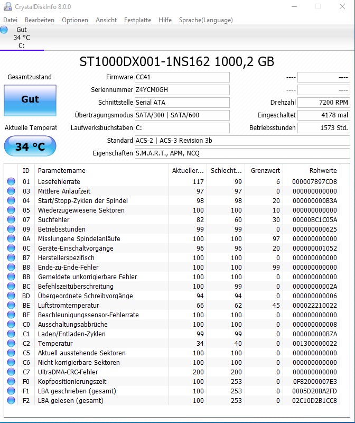This screenshot has width=355, height=423.
Task: Open the Sprache(Language) menu
Action: [206, 20]
